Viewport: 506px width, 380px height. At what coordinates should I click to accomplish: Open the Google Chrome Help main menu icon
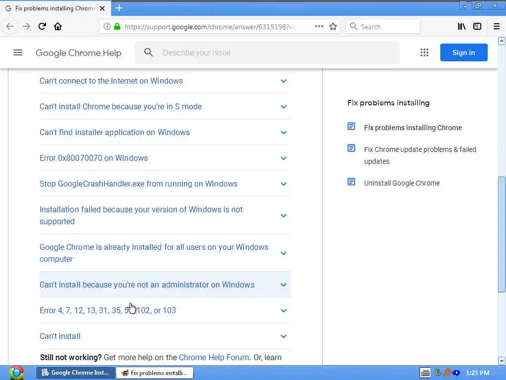[18, 52]
